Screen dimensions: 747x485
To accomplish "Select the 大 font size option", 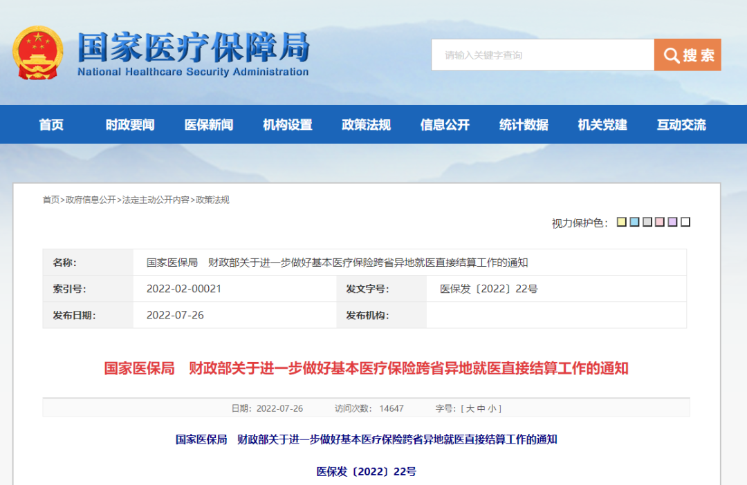I will (469, 408).
